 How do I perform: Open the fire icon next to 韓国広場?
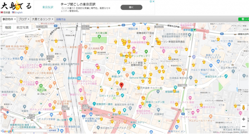tap(148, 28)
